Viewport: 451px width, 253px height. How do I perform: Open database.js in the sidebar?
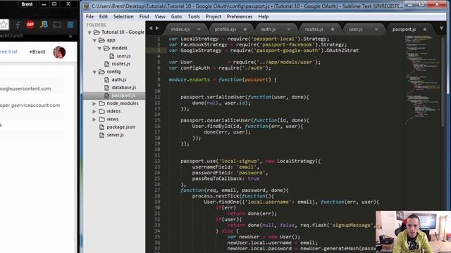(124, 87)
